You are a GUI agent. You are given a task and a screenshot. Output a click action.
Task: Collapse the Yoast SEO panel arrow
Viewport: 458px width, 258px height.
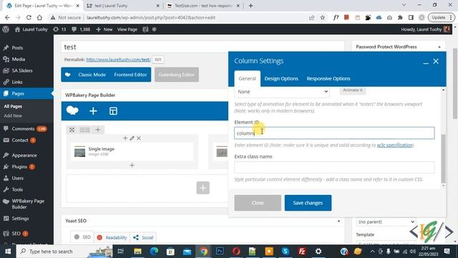point(338,221)
